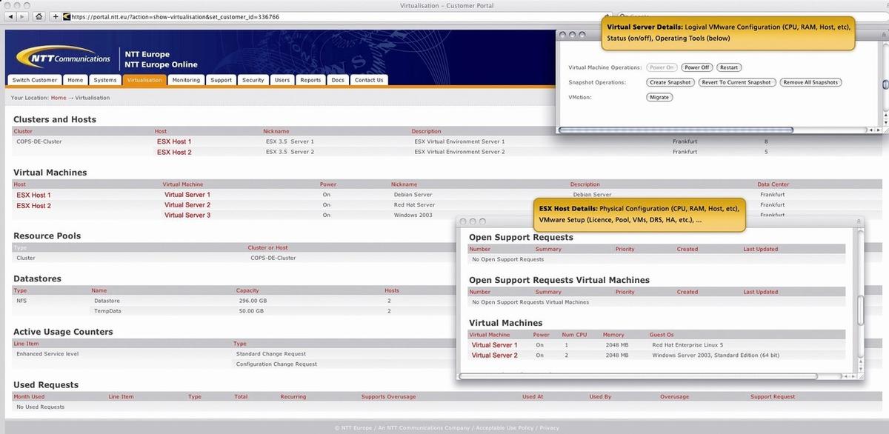The image size is (889, 434).
Task: Open the browser home page icon
Action: pyautogui.click(x=39, y=16)
